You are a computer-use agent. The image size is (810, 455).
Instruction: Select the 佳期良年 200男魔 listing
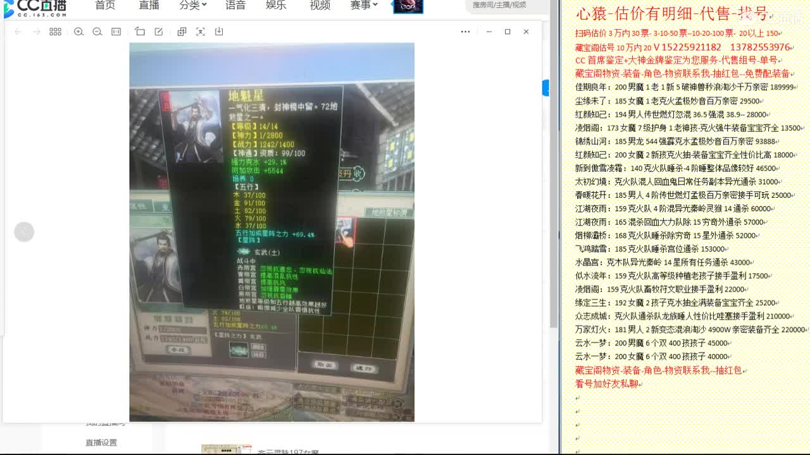685,87
